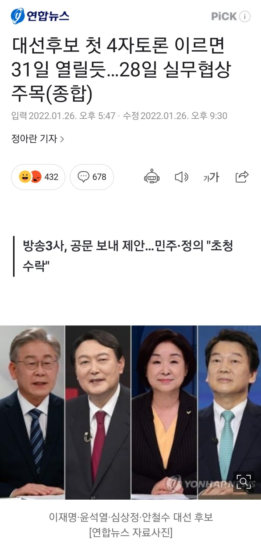This screenshot has height=553, width=261.
Task: Tap Yoon Suk-yeol's photo panel
Action: pyautogui.click(x=98, y=412)
